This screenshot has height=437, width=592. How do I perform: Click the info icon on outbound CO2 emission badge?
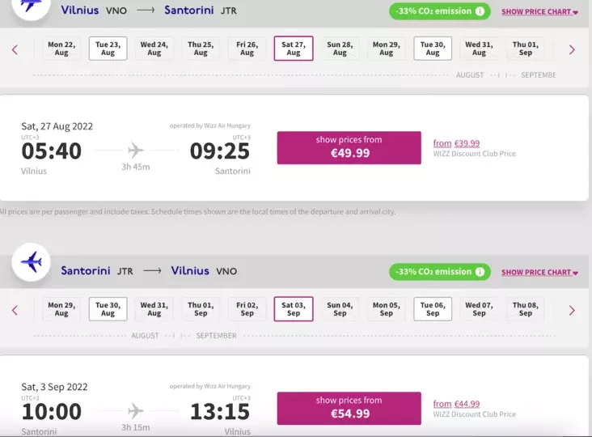click(x=480, y=11)
